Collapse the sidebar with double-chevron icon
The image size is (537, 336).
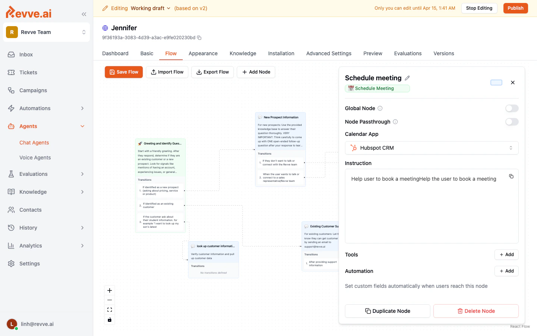tap(84, 14)
